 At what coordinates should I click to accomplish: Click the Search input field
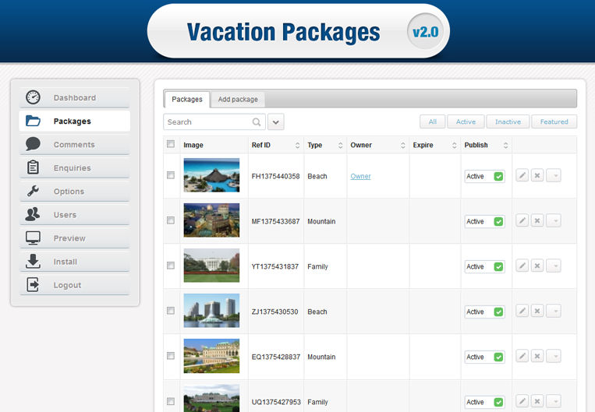(214, 122)
